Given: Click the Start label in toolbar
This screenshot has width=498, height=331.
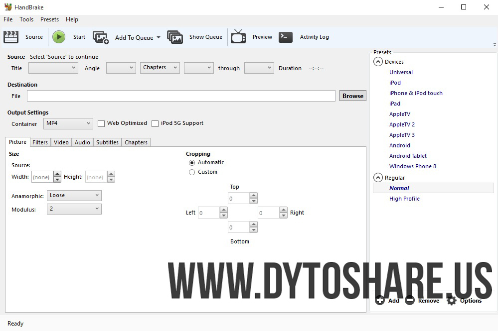Looking at the screenshot, I should click(x=79, y=37).
